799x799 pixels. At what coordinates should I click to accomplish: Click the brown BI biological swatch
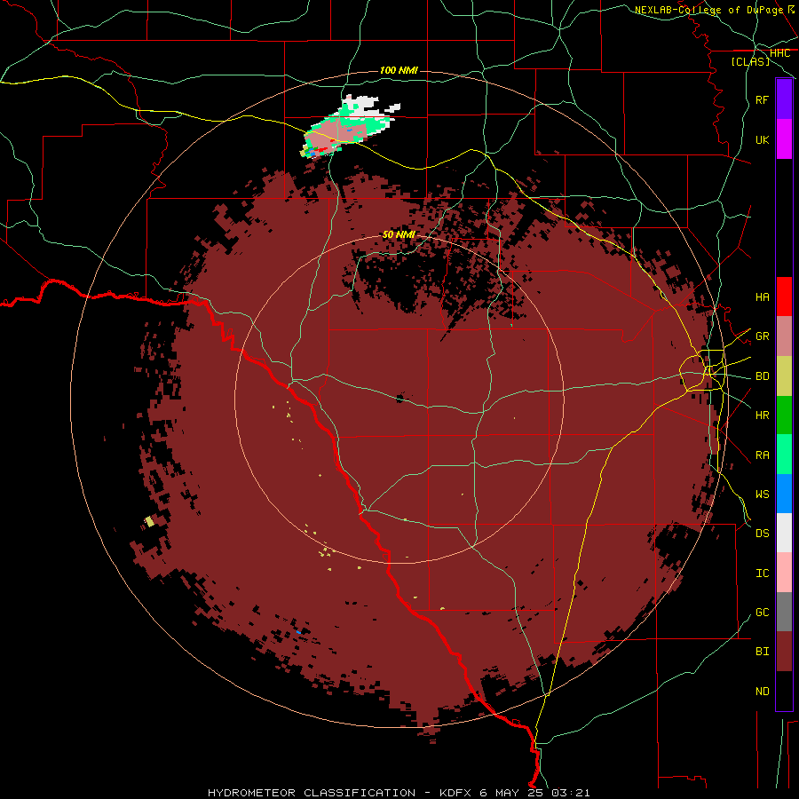pos(784,652)
